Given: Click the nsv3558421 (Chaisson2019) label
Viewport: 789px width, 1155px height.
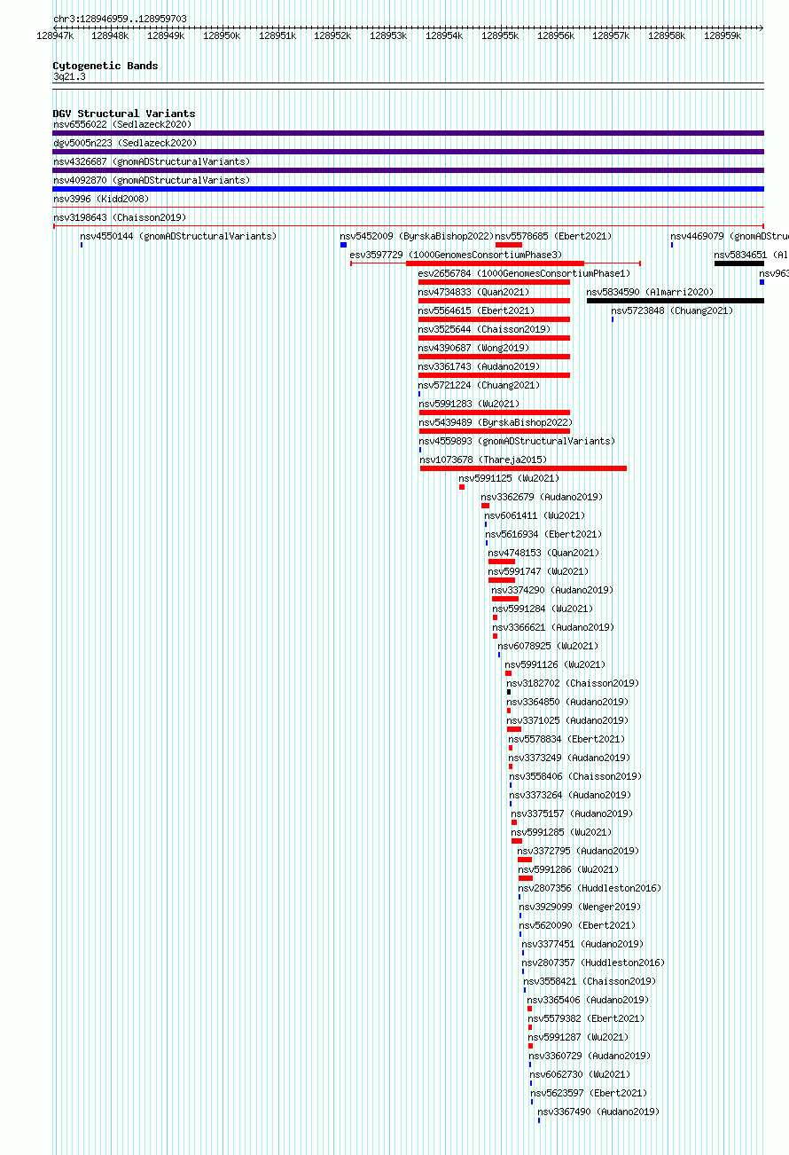Looking at the screenshot, I should click(x=590, y=981).
